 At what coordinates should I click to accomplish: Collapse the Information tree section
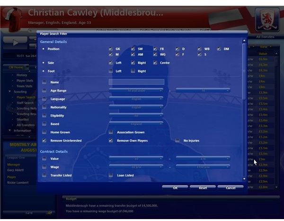pos(9,130)
